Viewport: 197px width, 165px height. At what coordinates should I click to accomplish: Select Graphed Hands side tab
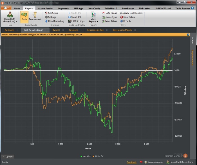192,58
